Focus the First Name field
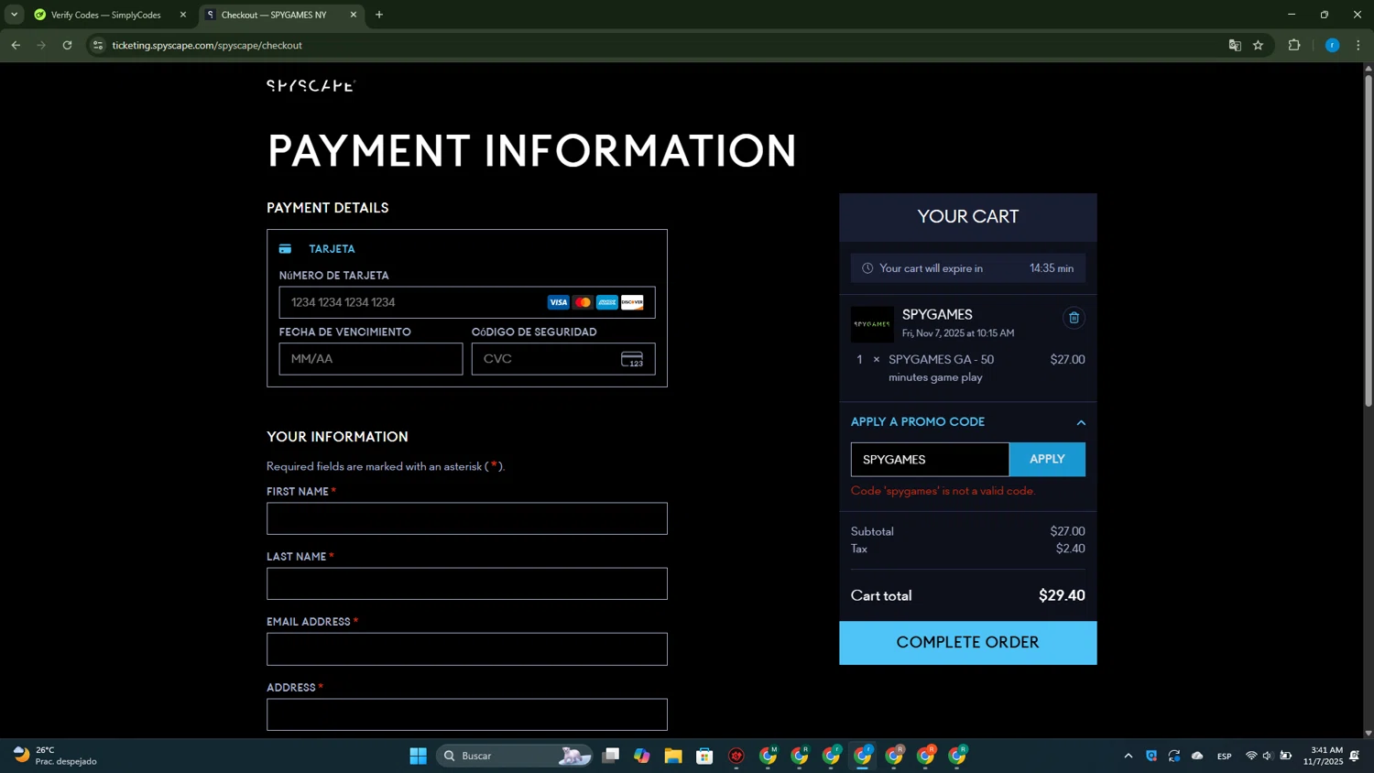 [x=467, y=518]
